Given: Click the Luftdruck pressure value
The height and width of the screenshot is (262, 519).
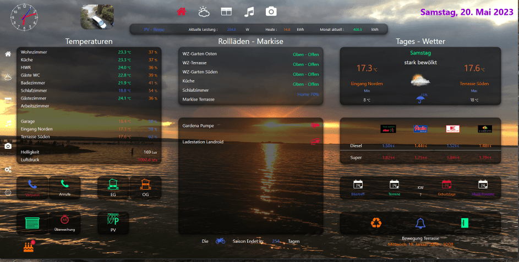Looking at the screenshot, I should [x=147, y=160].
